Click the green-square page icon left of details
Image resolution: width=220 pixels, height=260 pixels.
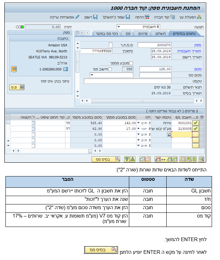click(188, 159)
